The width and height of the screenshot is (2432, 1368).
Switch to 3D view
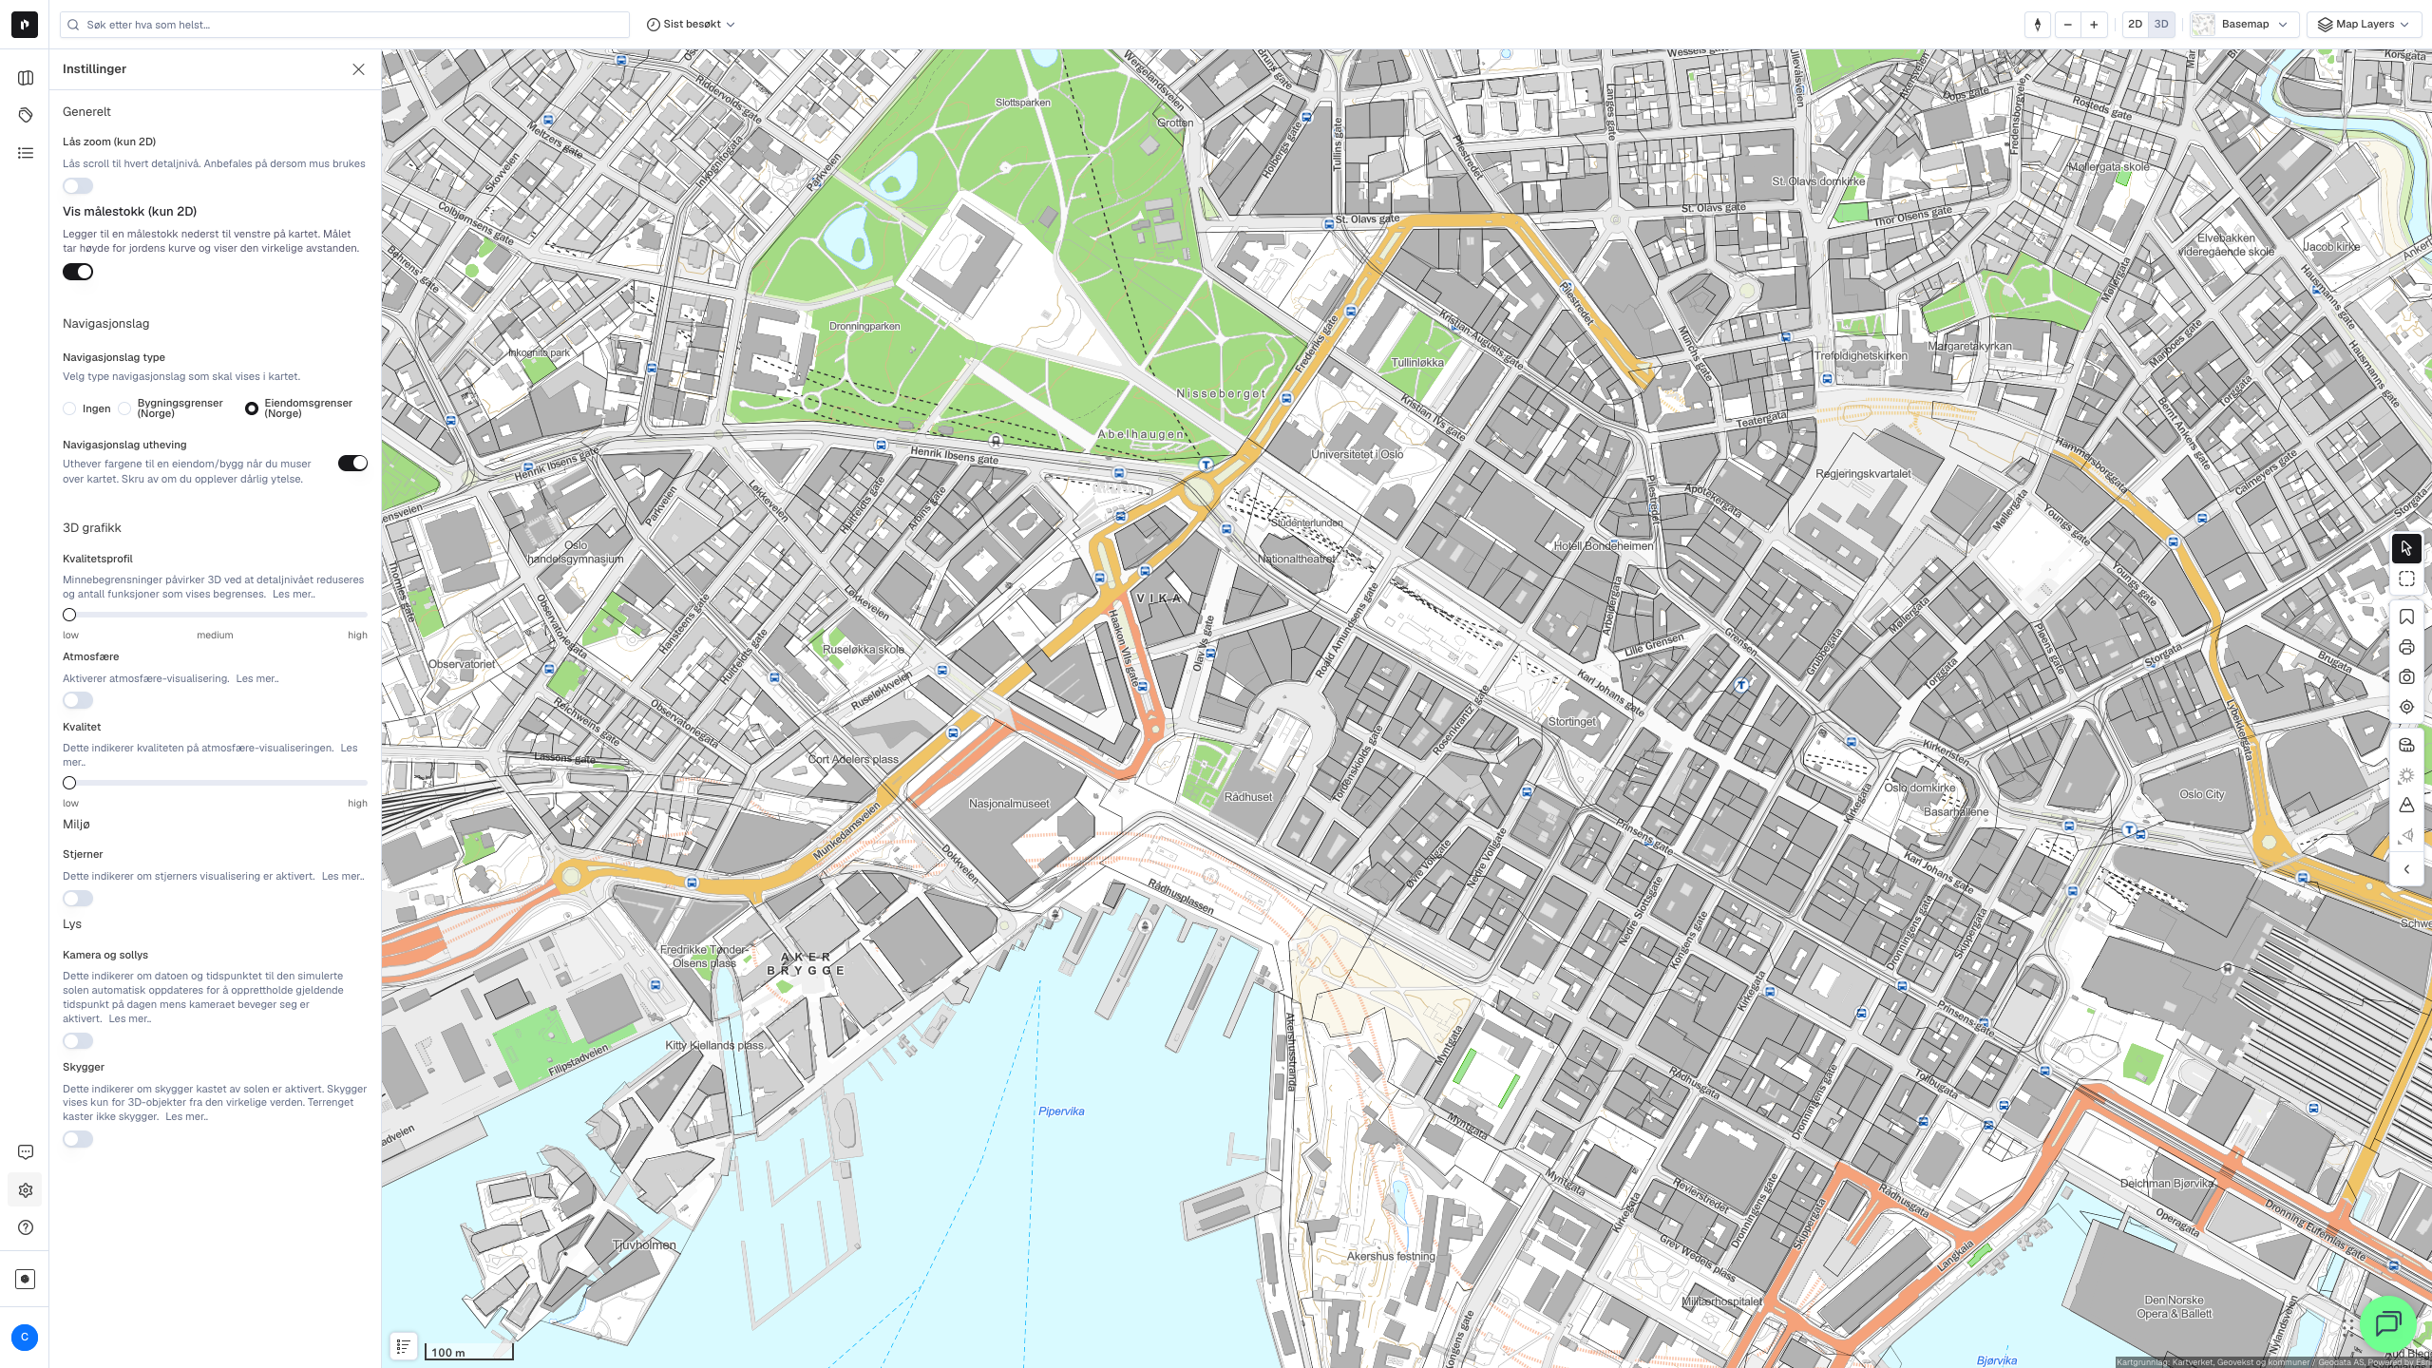(x=2161, y=25)
